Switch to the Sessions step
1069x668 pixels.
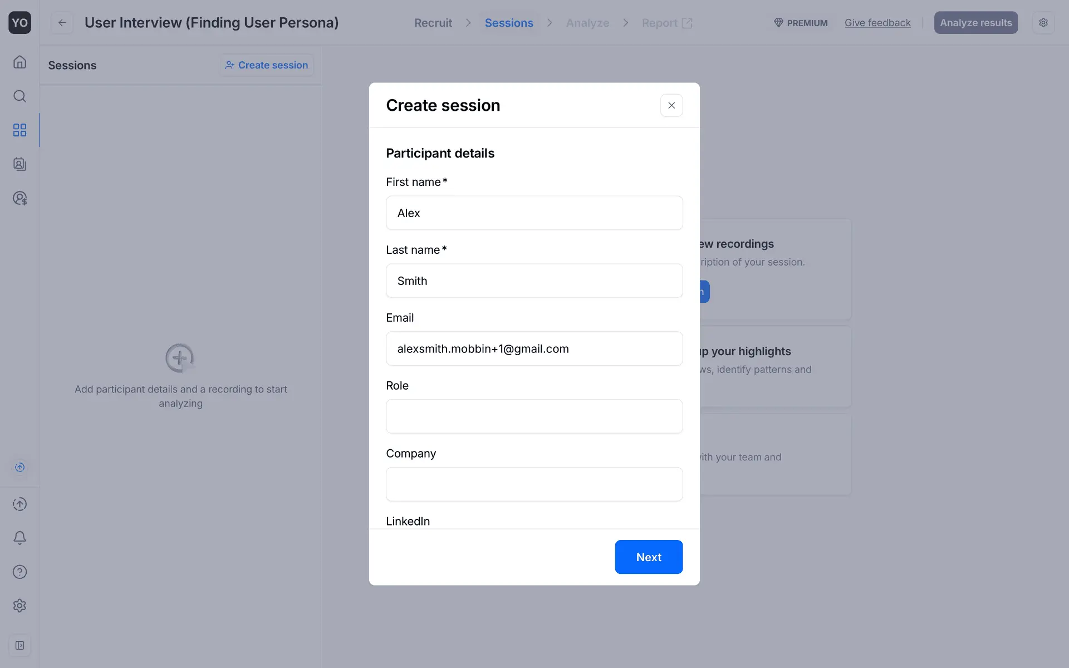tap(508, 23)
